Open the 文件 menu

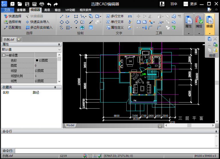pos(7,10)
